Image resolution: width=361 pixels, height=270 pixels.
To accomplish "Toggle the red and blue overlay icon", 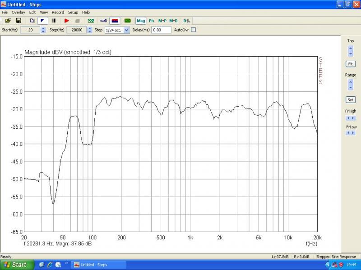I will (x=115, y=21).
